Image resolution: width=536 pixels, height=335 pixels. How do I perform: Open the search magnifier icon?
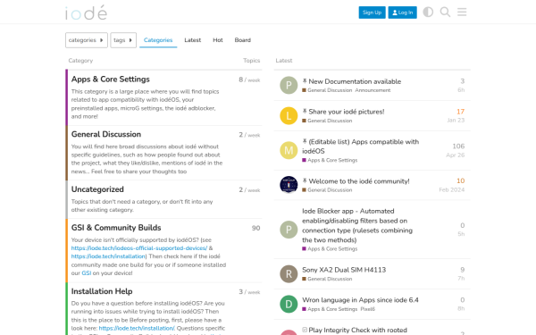pos(445,12)
